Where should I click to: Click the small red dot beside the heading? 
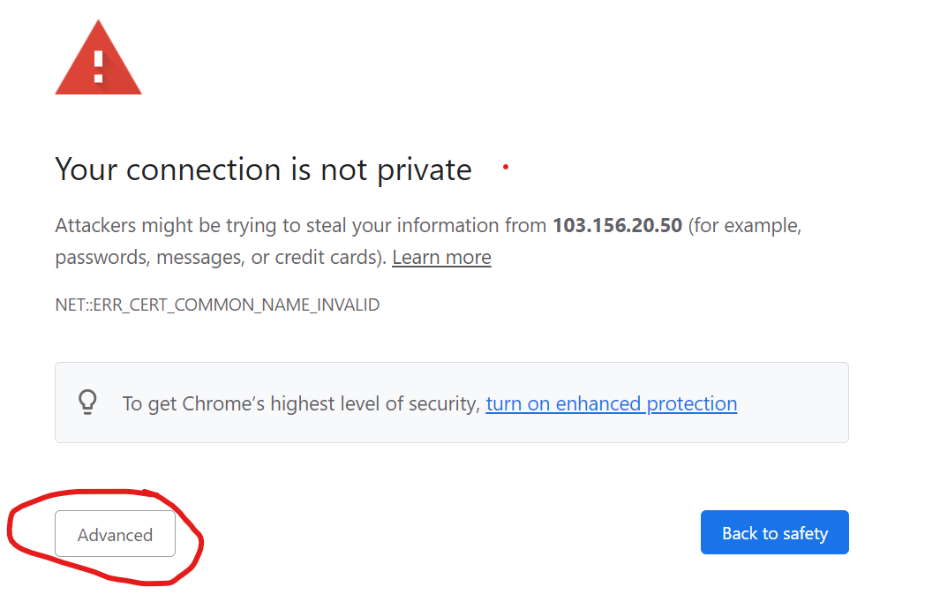click(506, 167)
